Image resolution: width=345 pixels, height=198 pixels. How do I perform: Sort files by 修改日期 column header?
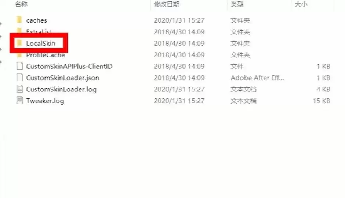coord(167,4)
